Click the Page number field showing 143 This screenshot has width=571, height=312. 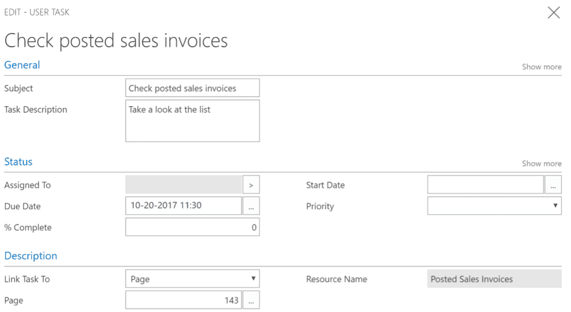coord(183,300)
